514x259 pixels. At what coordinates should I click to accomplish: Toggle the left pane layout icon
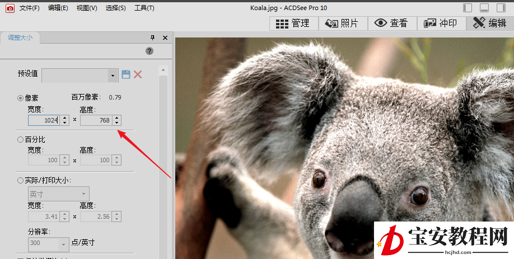point(468,8)
